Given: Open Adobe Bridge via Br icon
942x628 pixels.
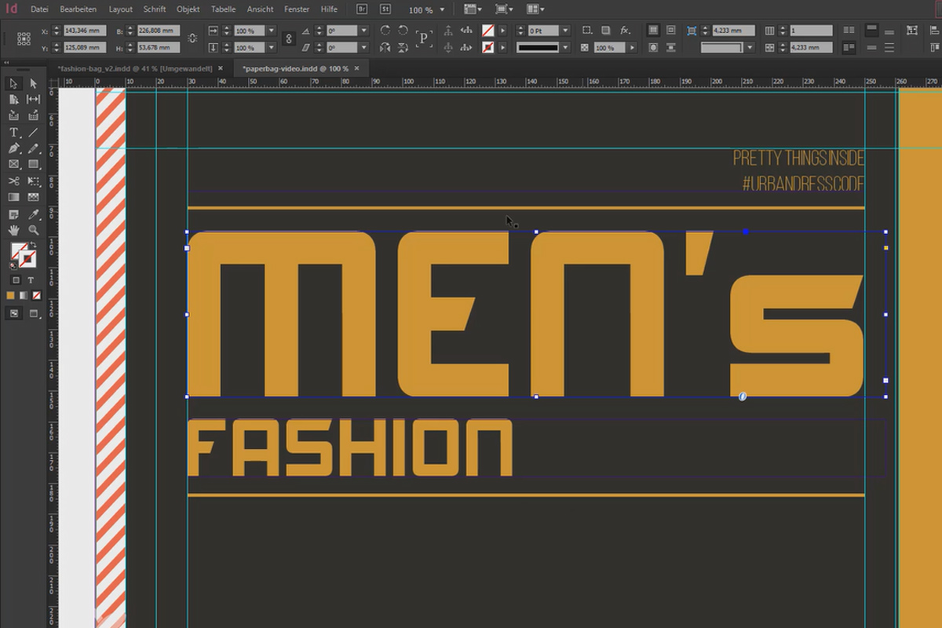Looking at the screenshot, I should [362, 9].
